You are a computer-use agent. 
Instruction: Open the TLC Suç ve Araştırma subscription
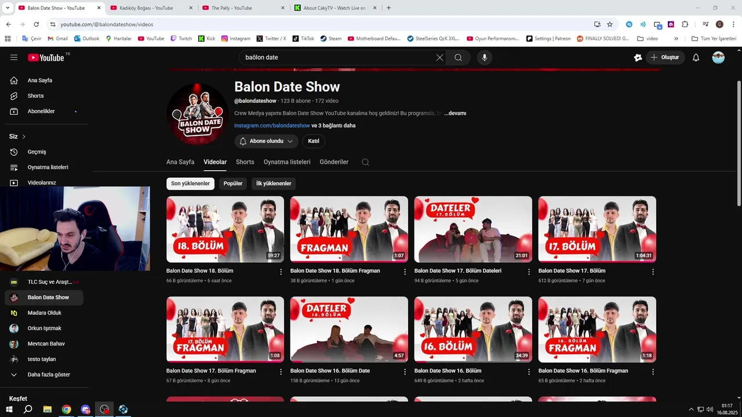pyautogui.click(x=44, y=282)
